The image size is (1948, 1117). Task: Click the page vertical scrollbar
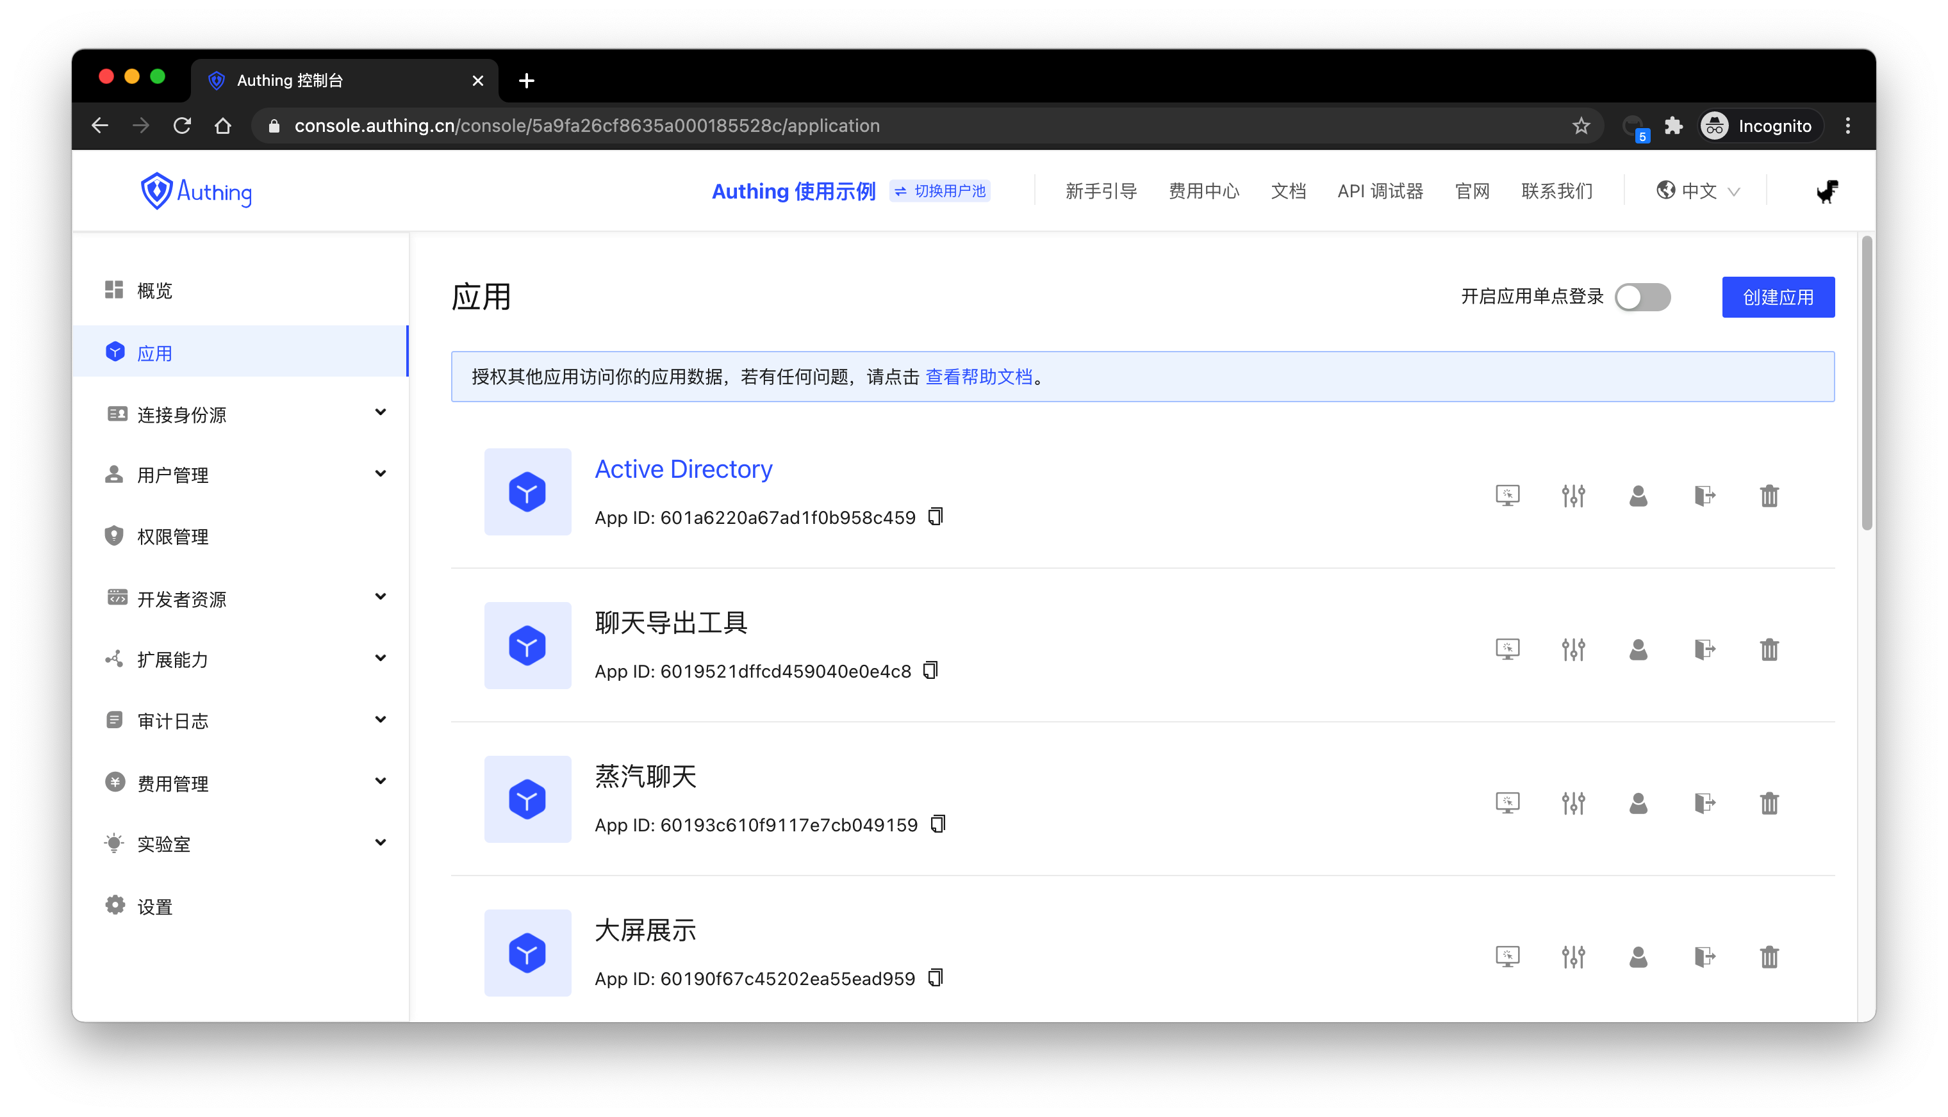point(1867,383)
